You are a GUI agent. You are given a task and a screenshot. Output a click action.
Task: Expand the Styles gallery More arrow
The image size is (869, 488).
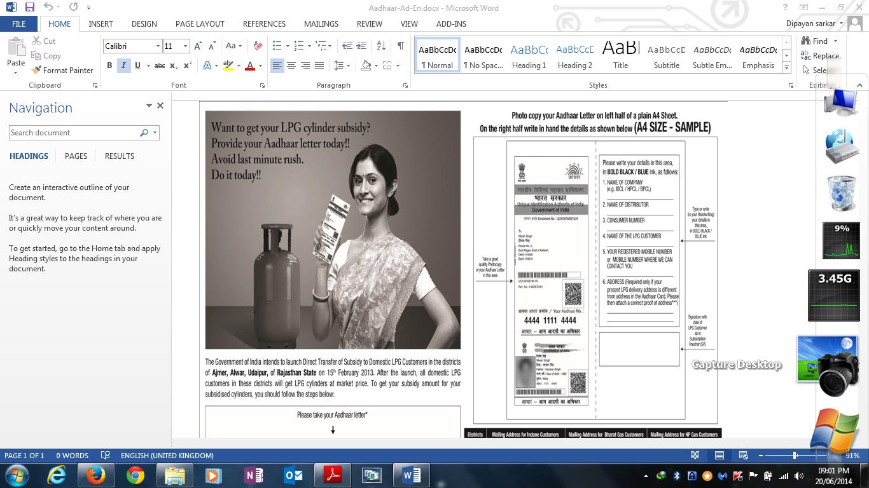point(786,67)
